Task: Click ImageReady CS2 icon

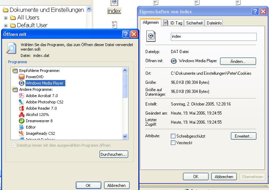Action: tap(22, 133)
